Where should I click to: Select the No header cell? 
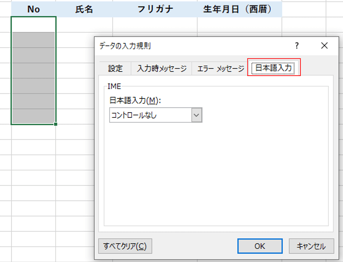pyautogui.click(x=34, y=9)
